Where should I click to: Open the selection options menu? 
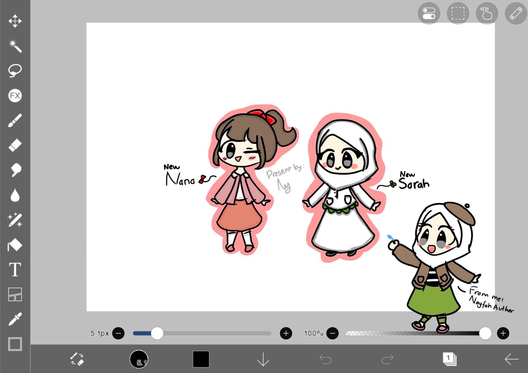click(x=457, y=13)
